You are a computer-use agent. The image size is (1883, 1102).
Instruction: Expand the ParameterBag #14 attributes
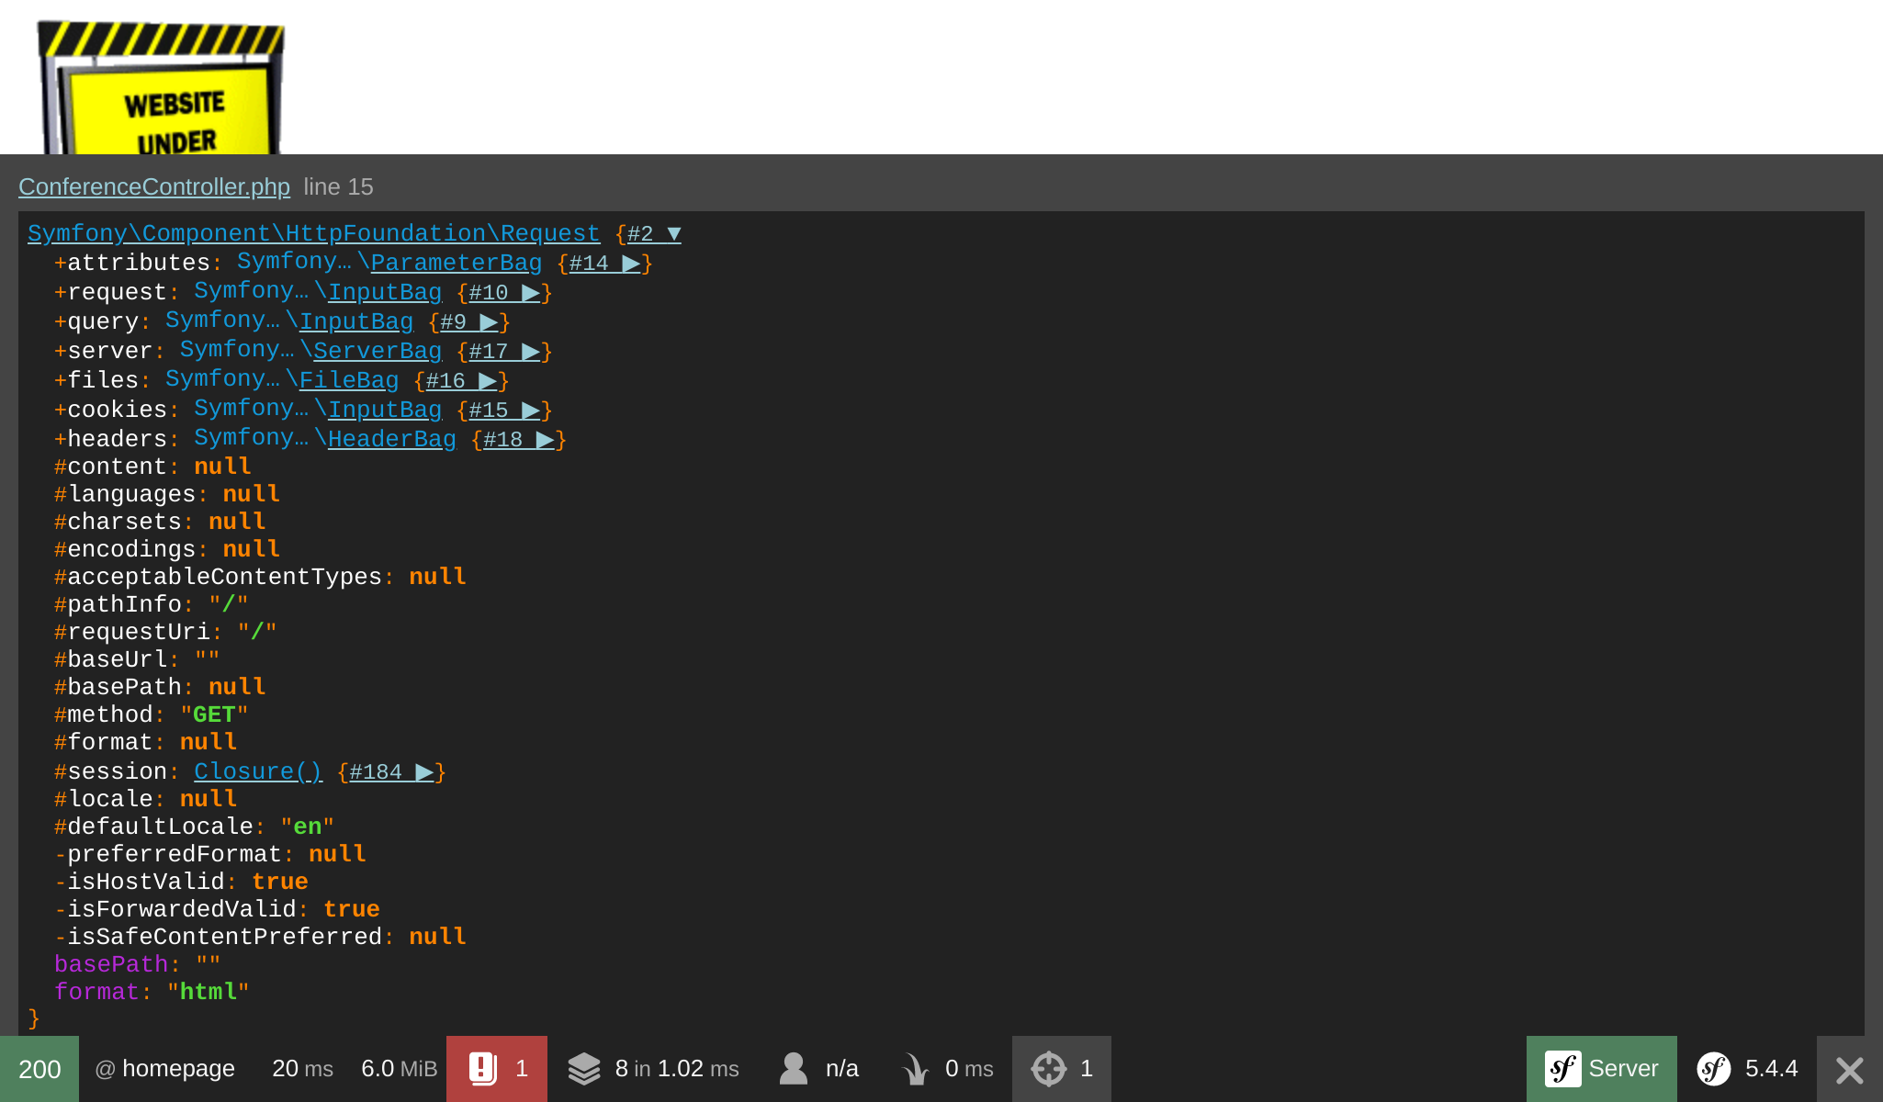602,263
